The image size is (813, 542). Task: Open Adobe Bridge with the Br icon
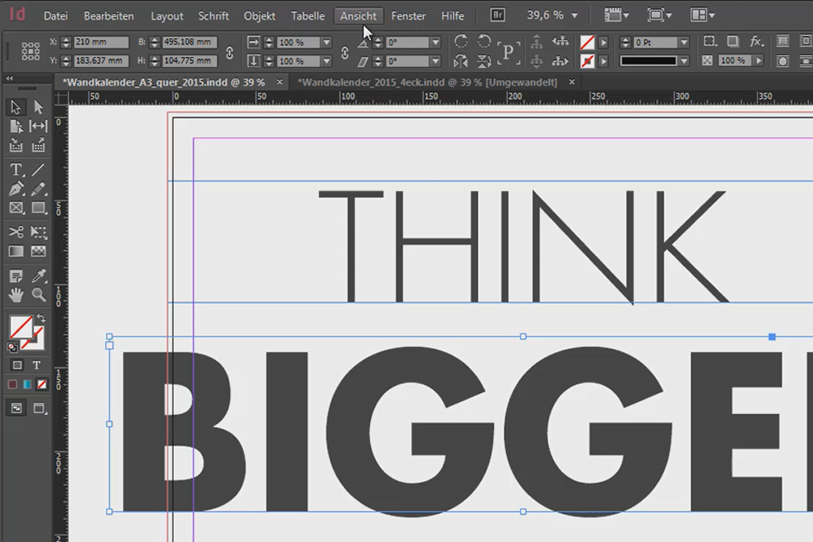pyautogui.click(x=498, y=15)
